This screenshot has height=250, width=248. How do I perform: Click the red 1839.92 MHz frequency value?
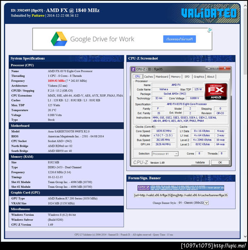pos(56,81)
